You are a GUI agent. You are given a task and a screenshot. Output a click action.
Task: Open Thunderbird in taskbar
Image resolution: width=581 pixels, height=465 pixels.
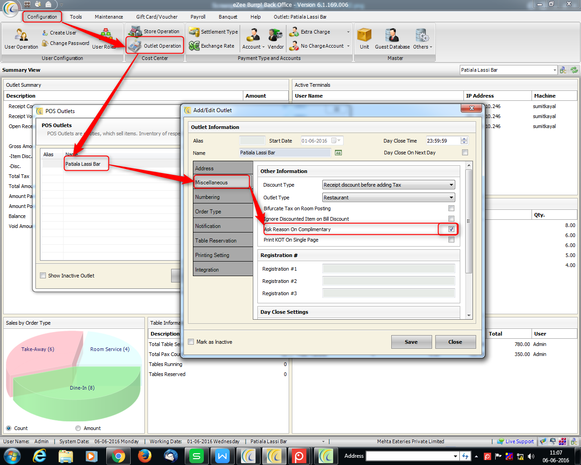[171, 456]
